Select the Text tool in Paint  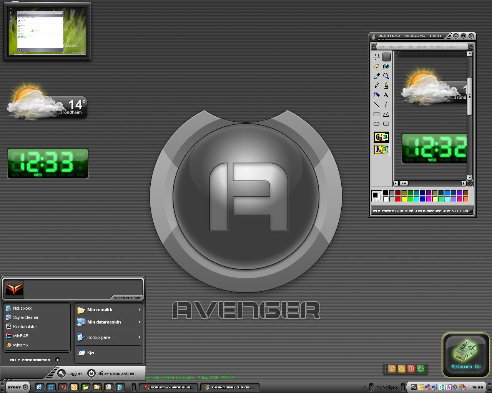386,95
